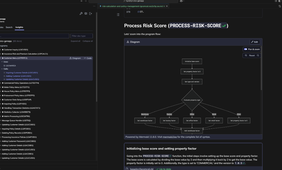Go forward using the right arrow in title bar
Screen dimensions: 282x170
tap(86, 1)
